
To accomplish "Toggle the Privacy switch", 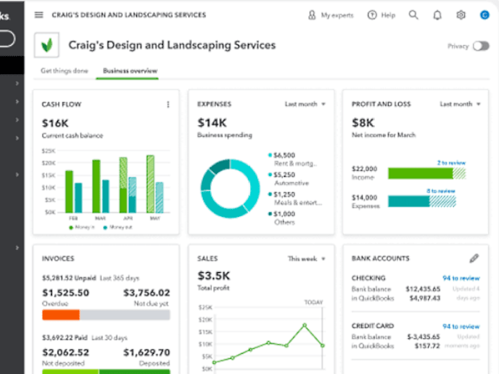I will 481,46.
